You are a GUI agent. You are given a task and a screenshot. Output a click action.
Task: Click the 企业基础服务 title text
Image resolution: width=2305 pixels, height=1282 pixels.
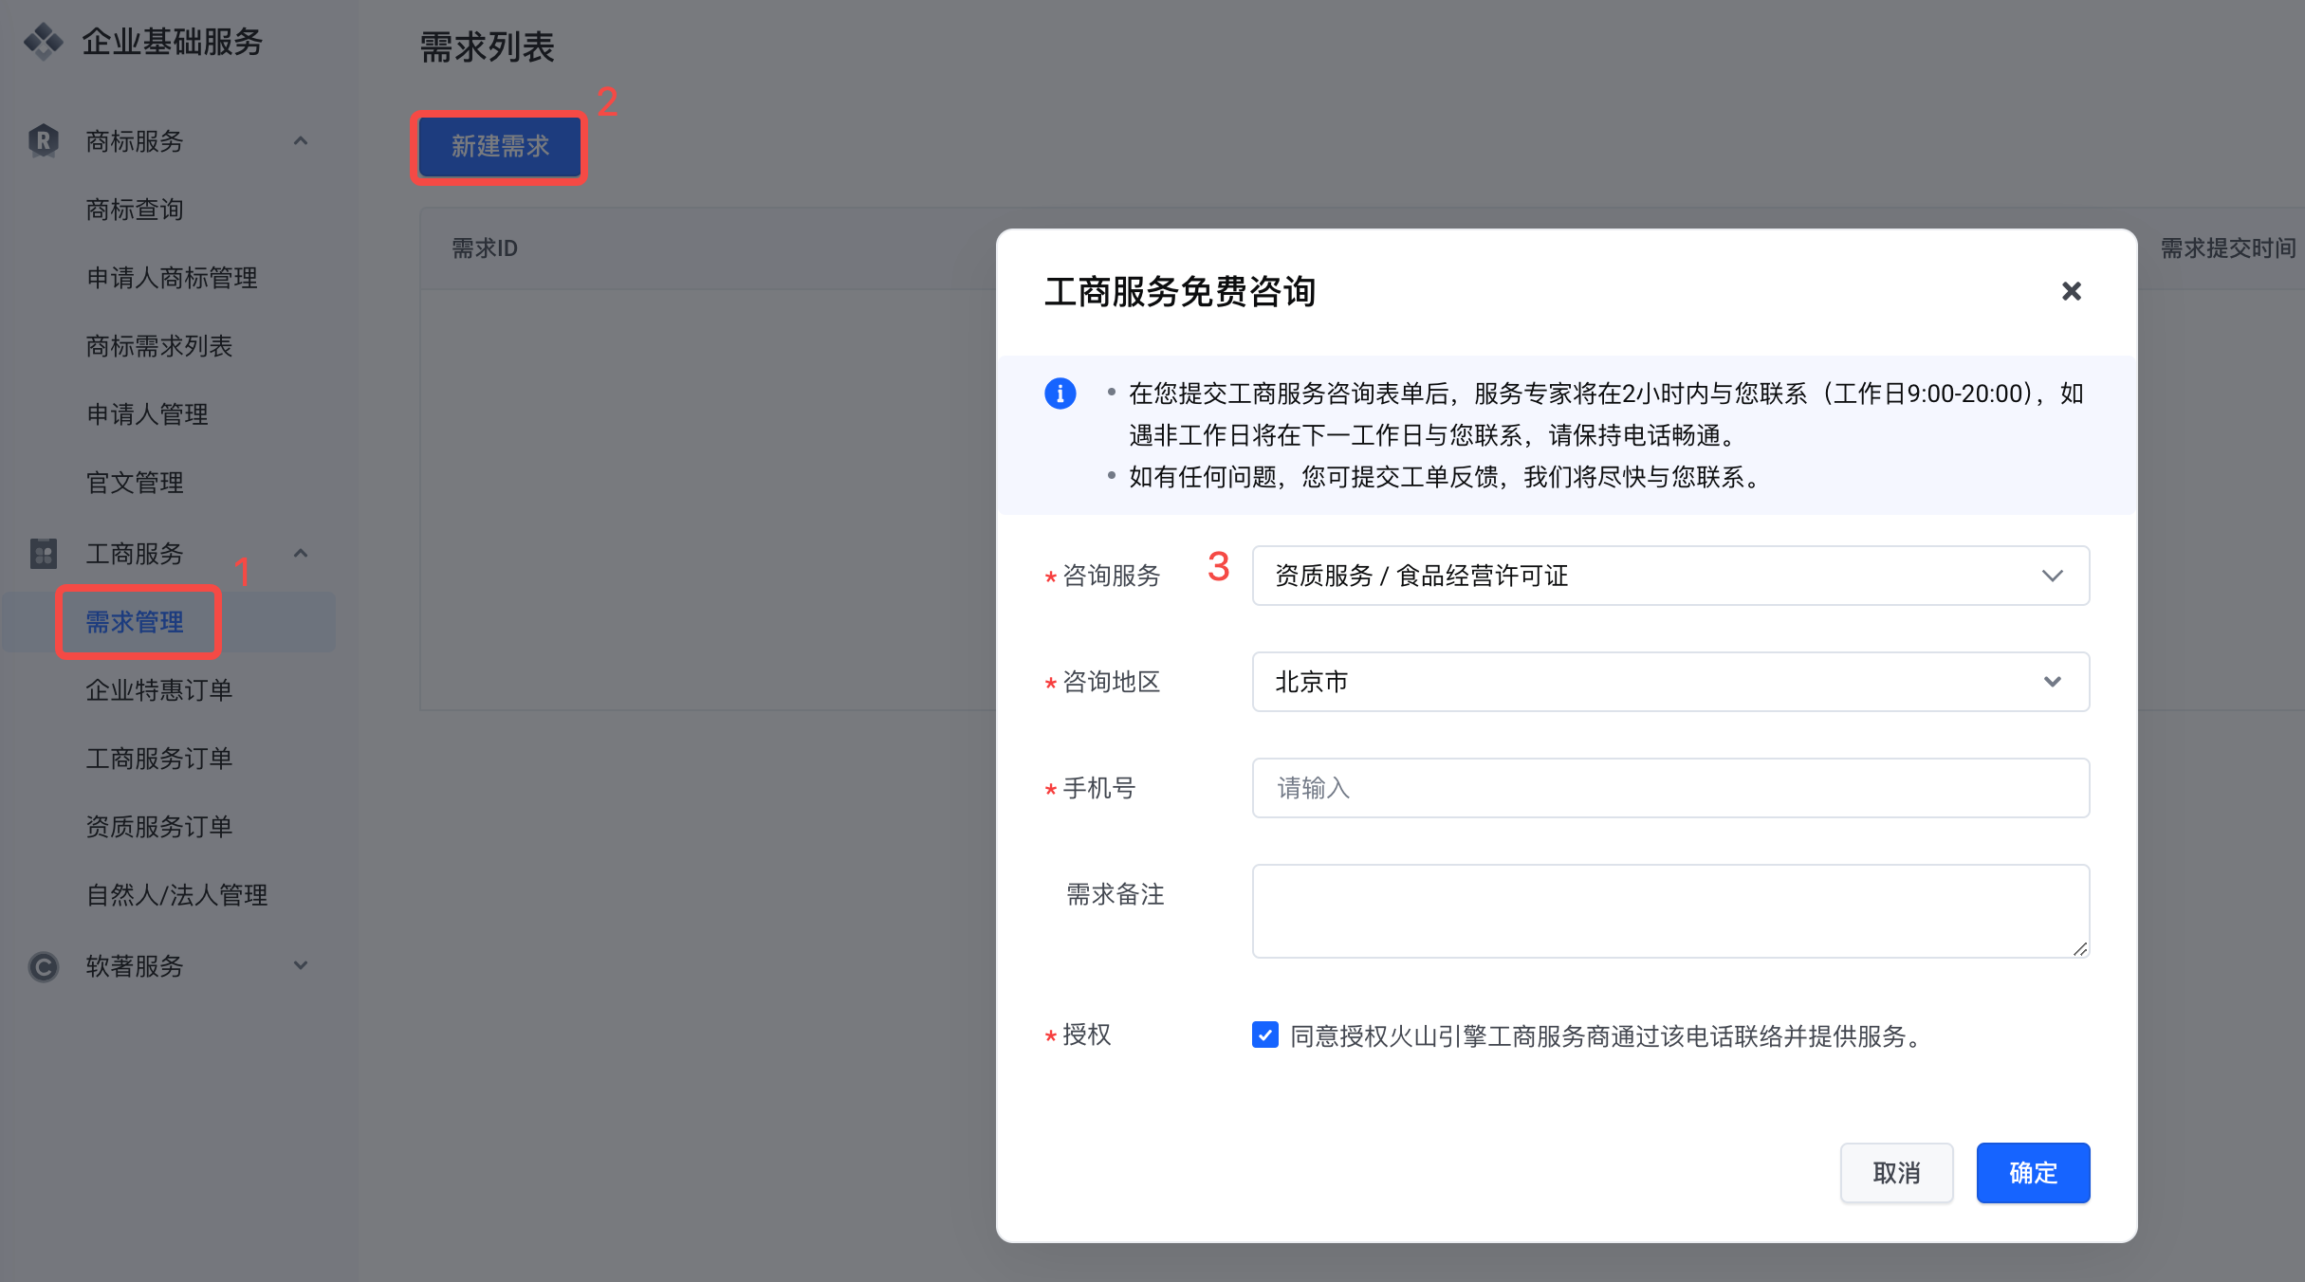[x=172, y=42]
